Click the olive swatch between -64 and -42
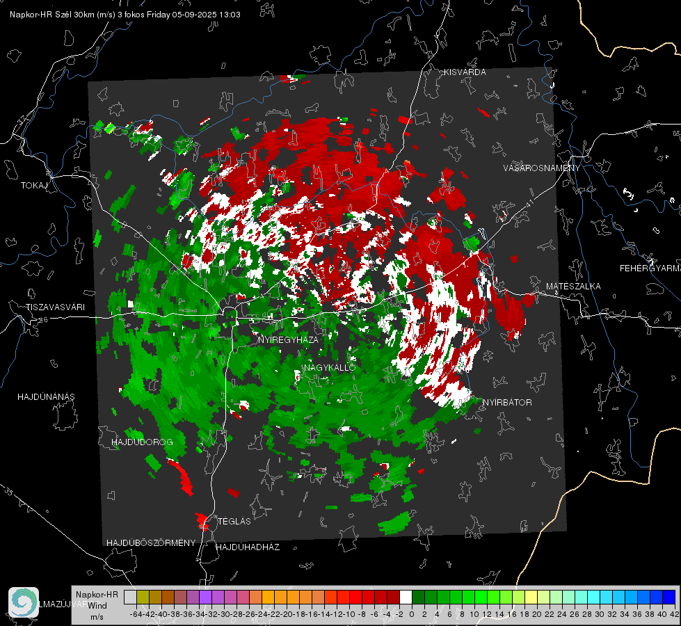Viewport: 681px width, 626px height. 143,597
